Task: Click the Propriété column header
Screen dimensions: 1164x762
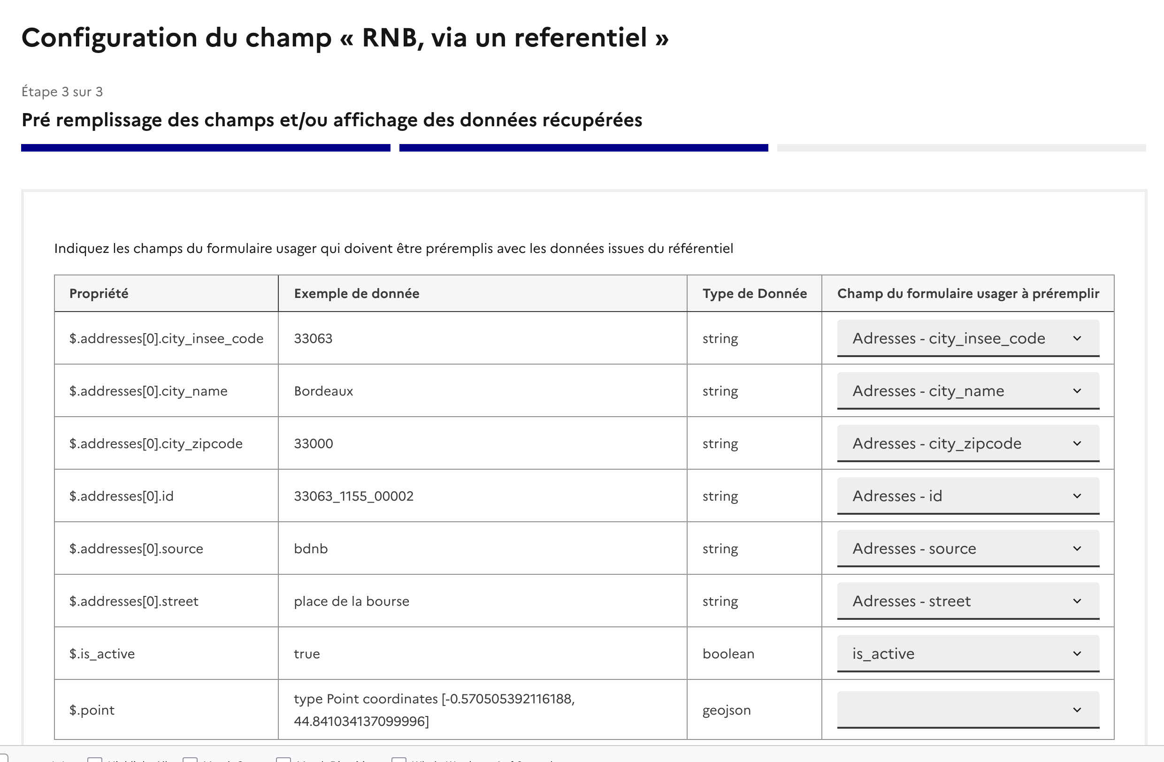Action: point(99,293)
